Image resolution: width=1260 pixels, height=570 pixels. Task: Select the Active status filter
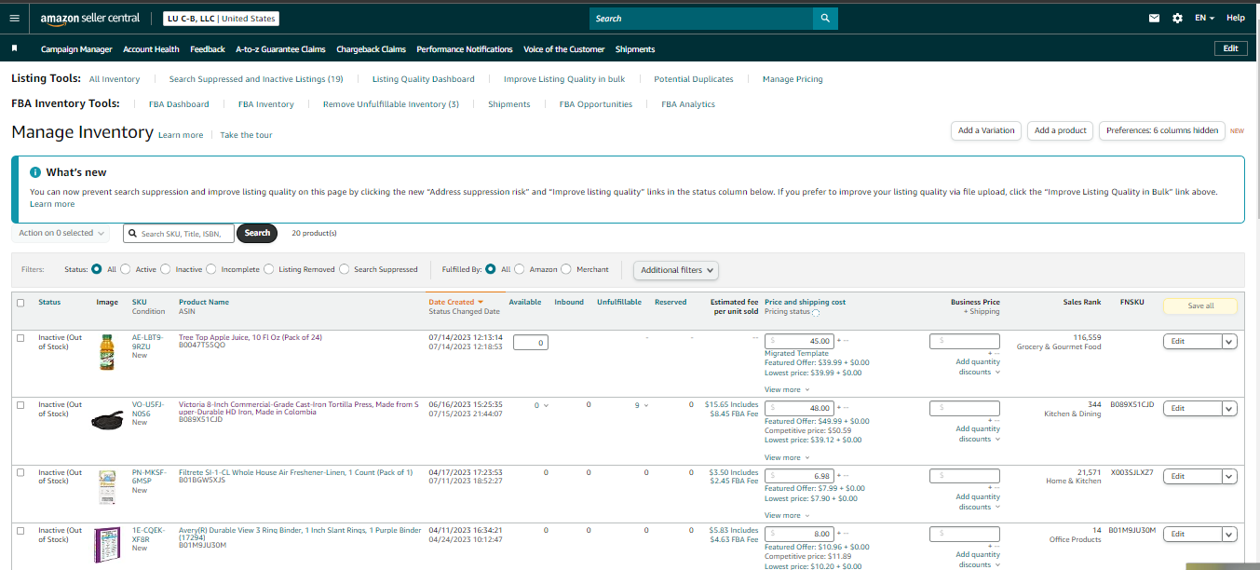[x=126, y=269]
